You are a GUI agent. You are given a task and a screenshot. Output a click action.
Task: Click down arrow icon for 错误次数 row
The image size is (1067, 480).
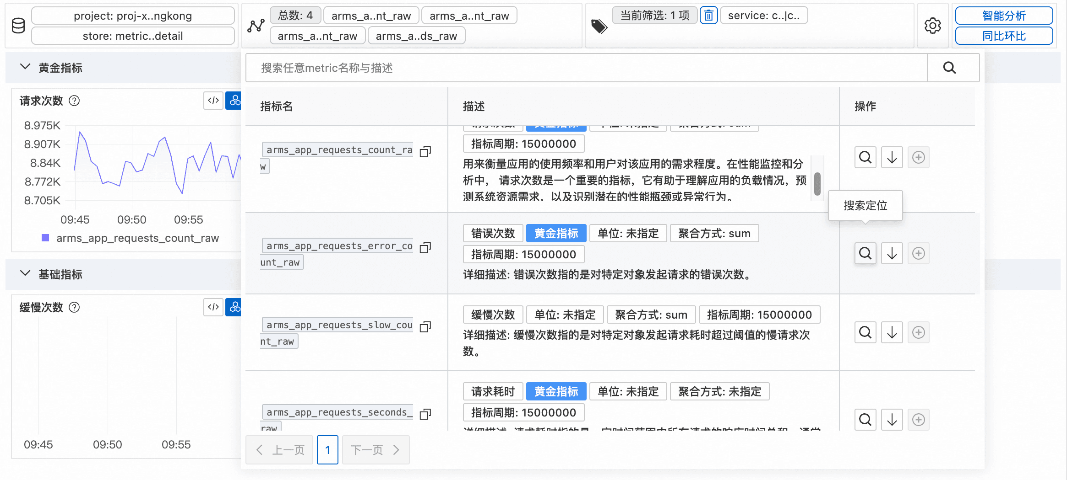coord(892,253)
